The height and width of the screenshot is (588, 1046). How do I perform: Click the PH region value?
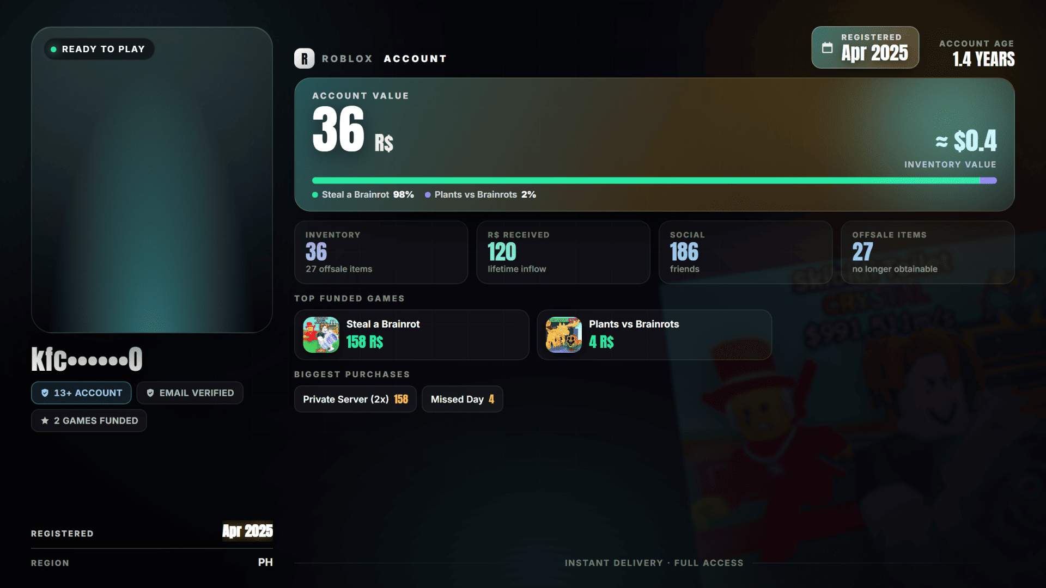pos(265,562)
